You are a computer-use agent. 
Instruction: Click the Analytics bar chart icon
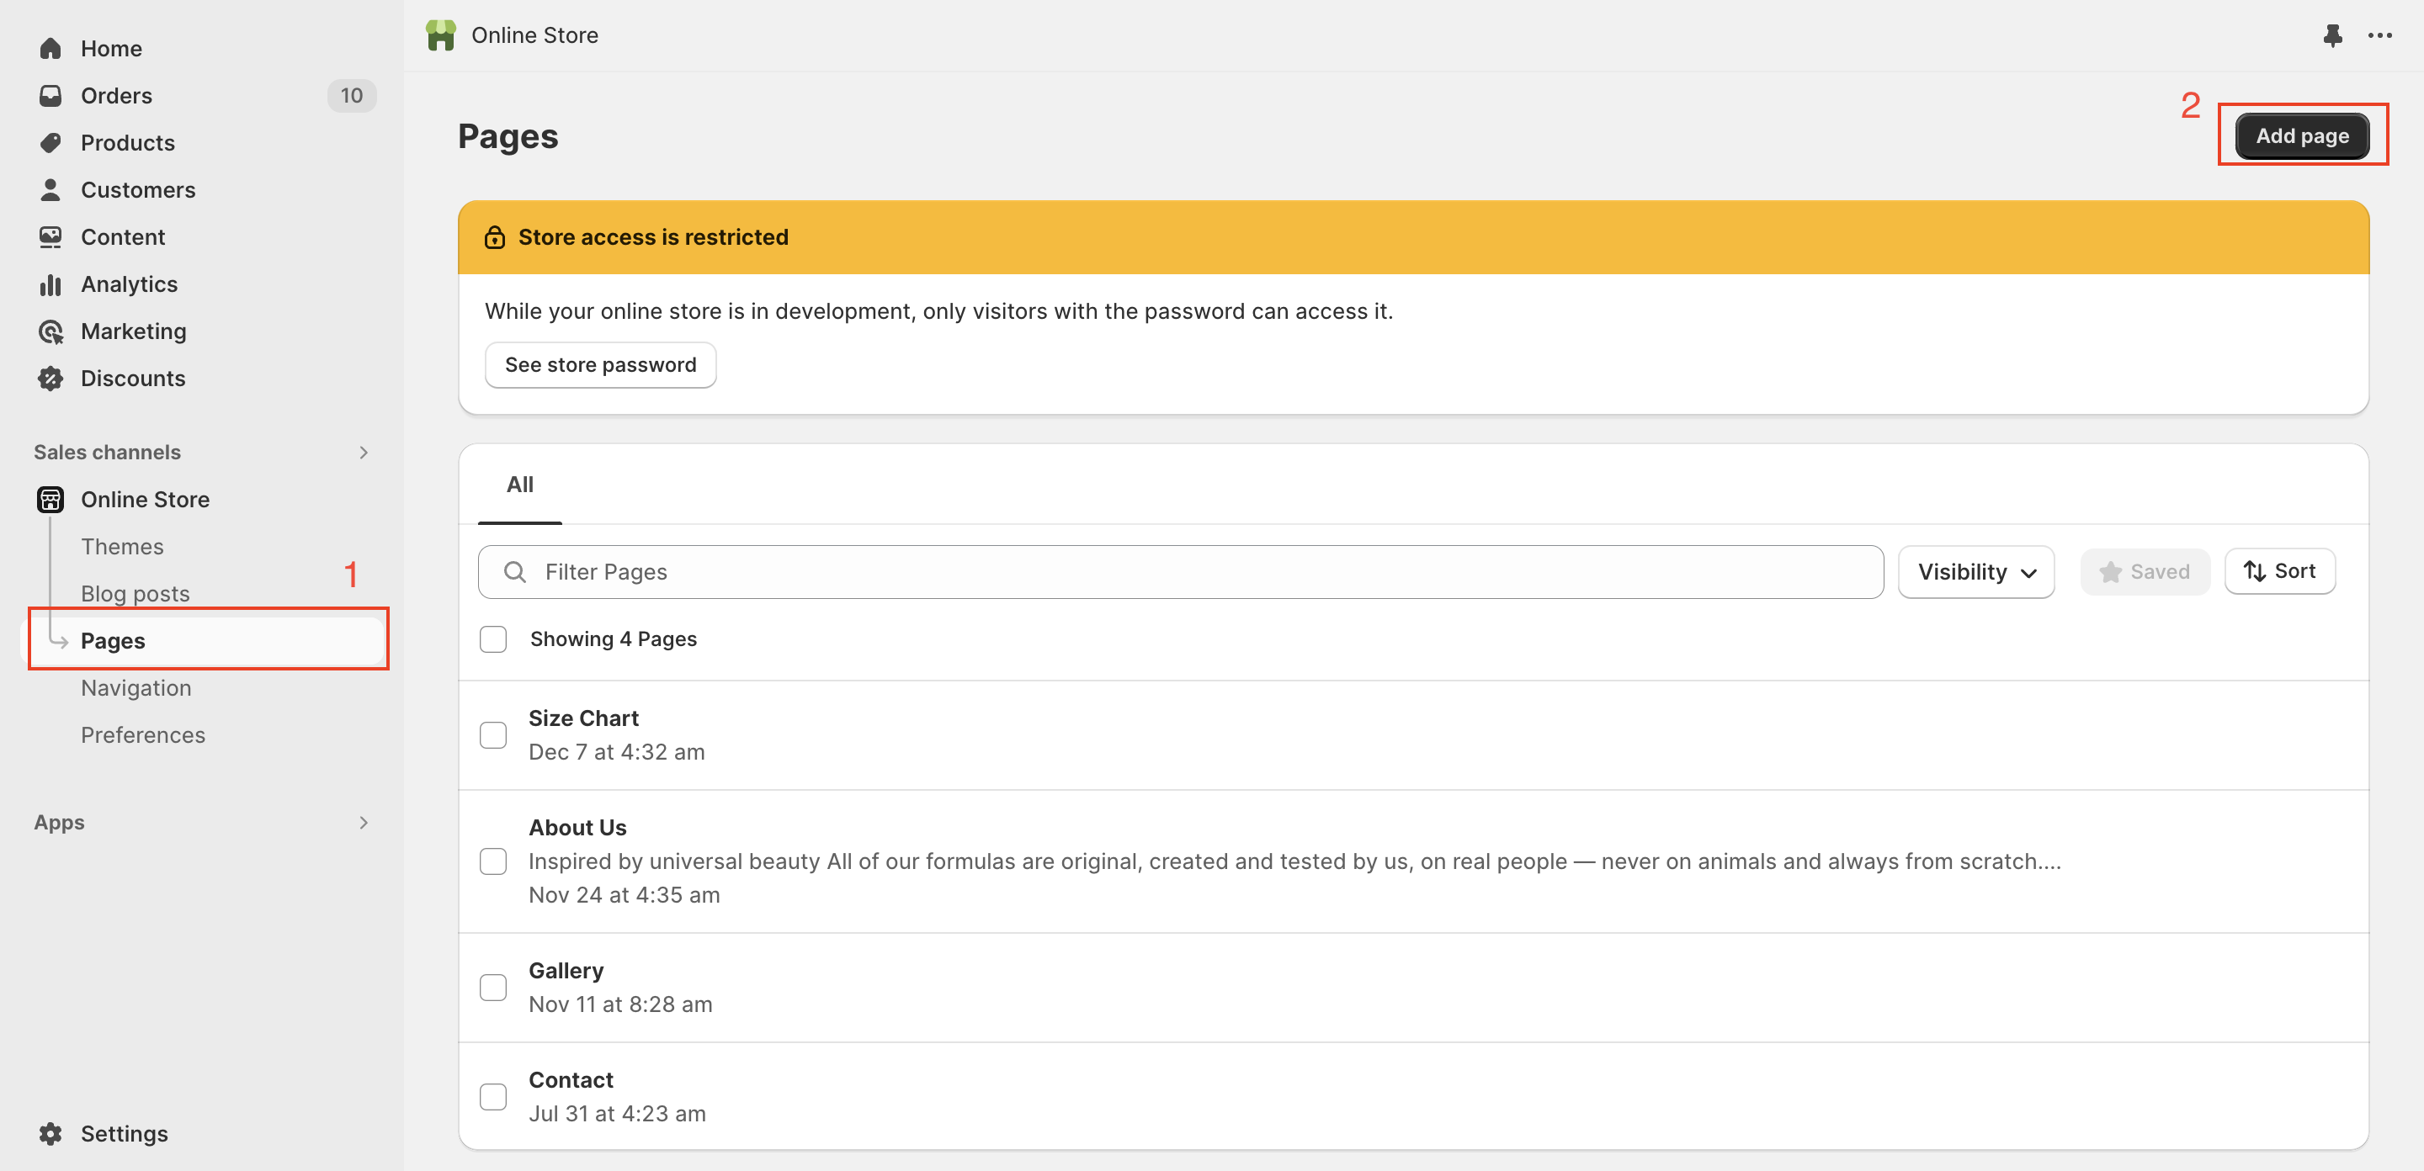tap(50, 284)
